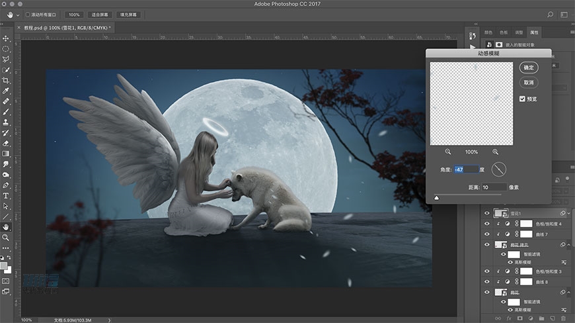Select the Eraser tool

pyautogui.click(x=6, y=143)
